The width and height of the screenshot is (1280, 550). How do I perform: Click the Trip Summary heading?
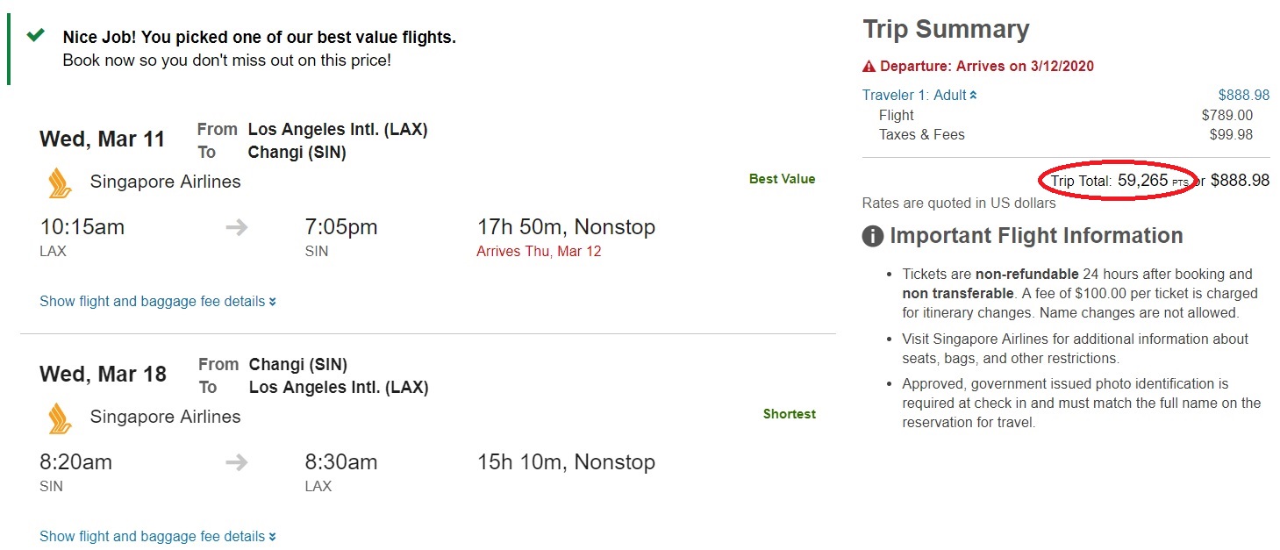click(946, 29)
